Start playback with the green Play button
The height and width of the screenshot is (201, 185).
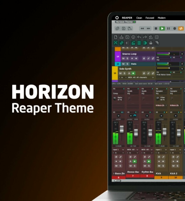[162, 28]
